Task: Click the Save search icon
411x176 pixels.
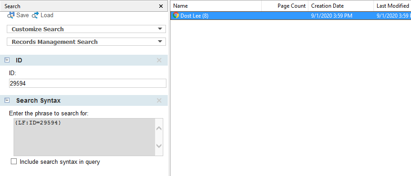Action: point(11,15)
